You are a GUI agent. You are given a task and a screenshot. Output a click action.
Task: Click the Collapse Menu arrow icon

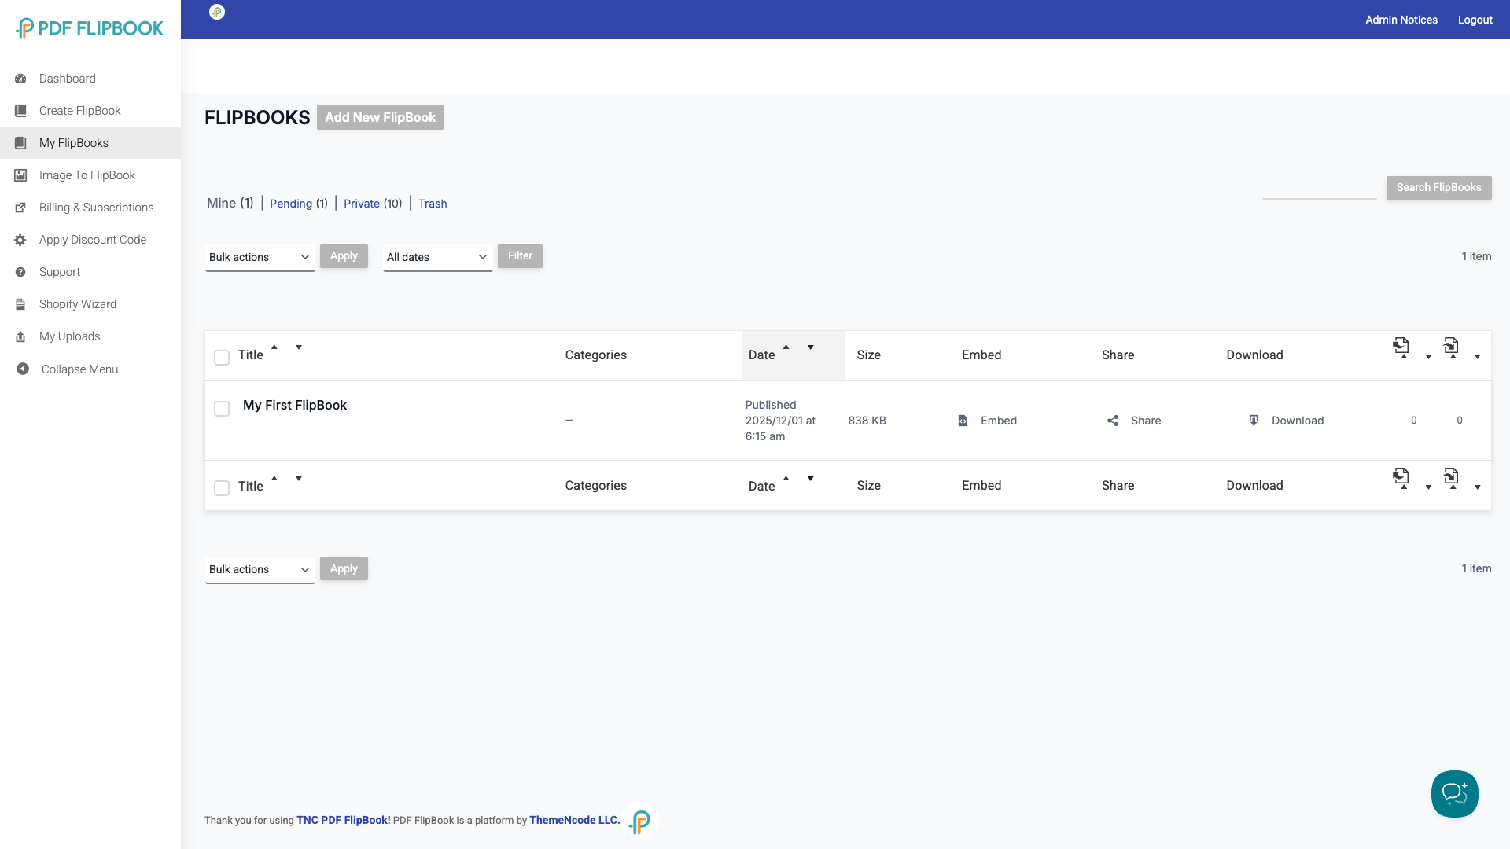(23, 369)
